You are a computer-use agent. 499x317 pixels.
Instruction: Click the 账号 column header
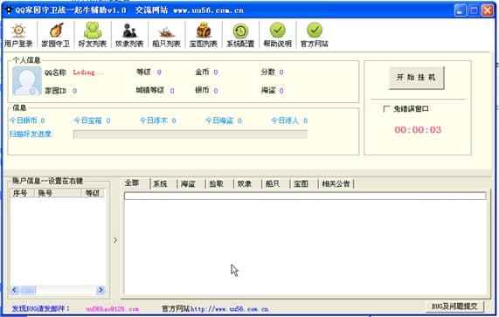58,193
